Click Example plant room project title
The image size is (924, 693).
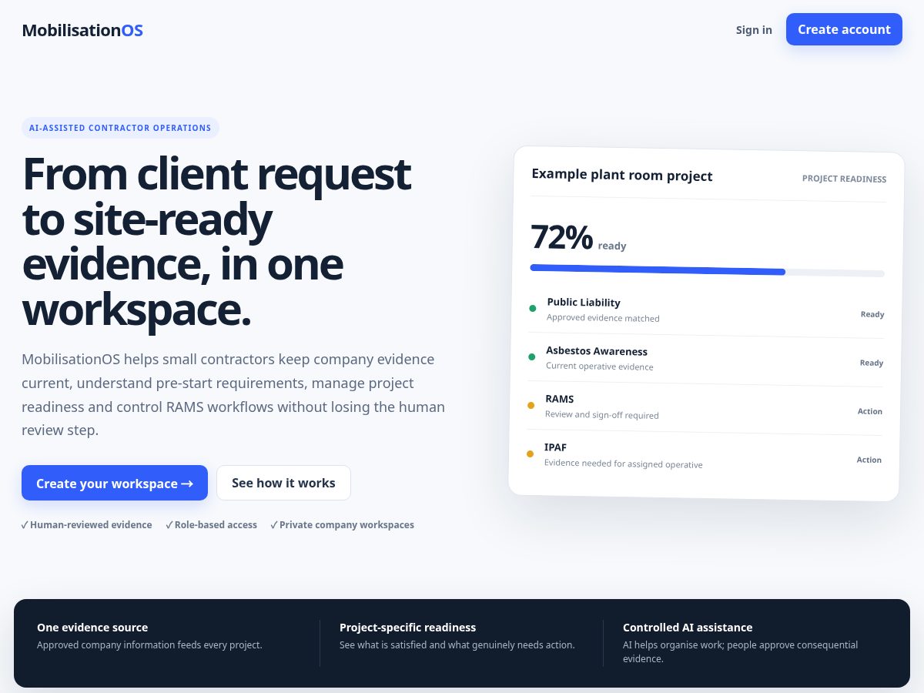click(622, 175)
